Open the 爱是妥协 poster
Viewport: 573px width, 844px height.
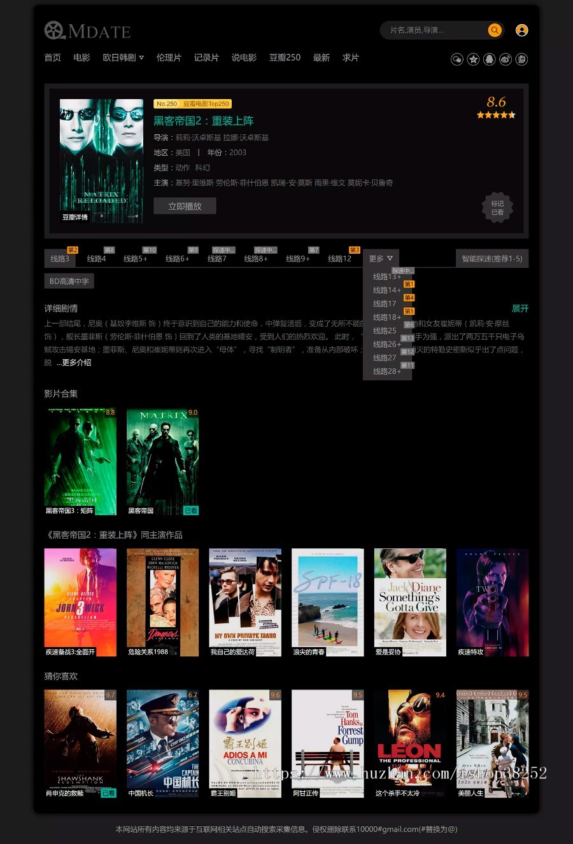click(410, 602)
